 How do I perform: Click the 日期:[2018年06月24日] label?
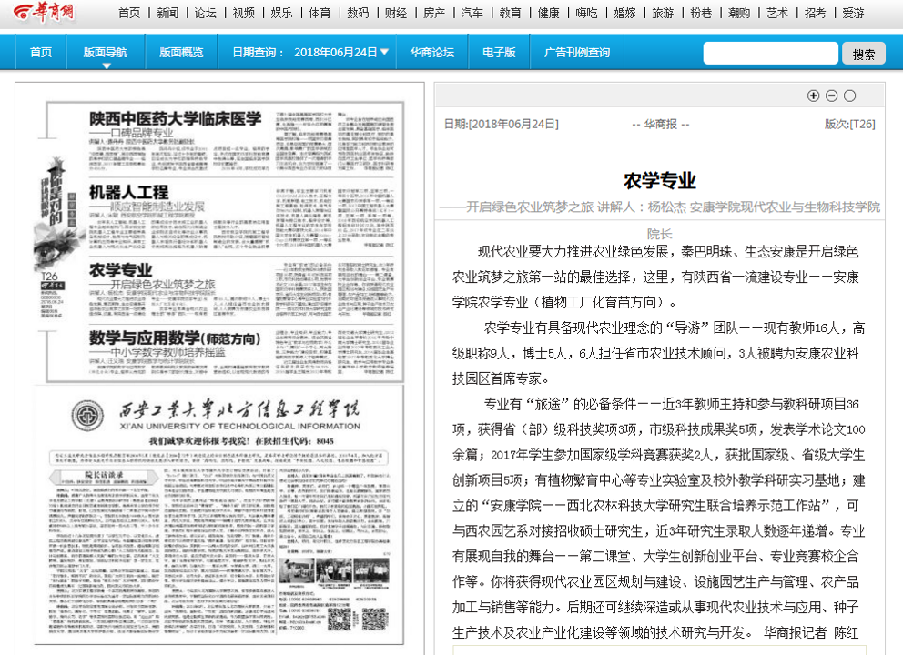point(501,124)
